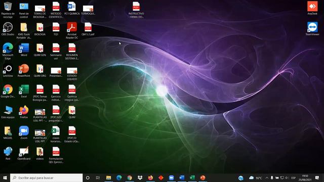This screenshot has width=324, height=182.
Task: Select Formulación QO. Ejercici PDF file
Action: [56, 155]
